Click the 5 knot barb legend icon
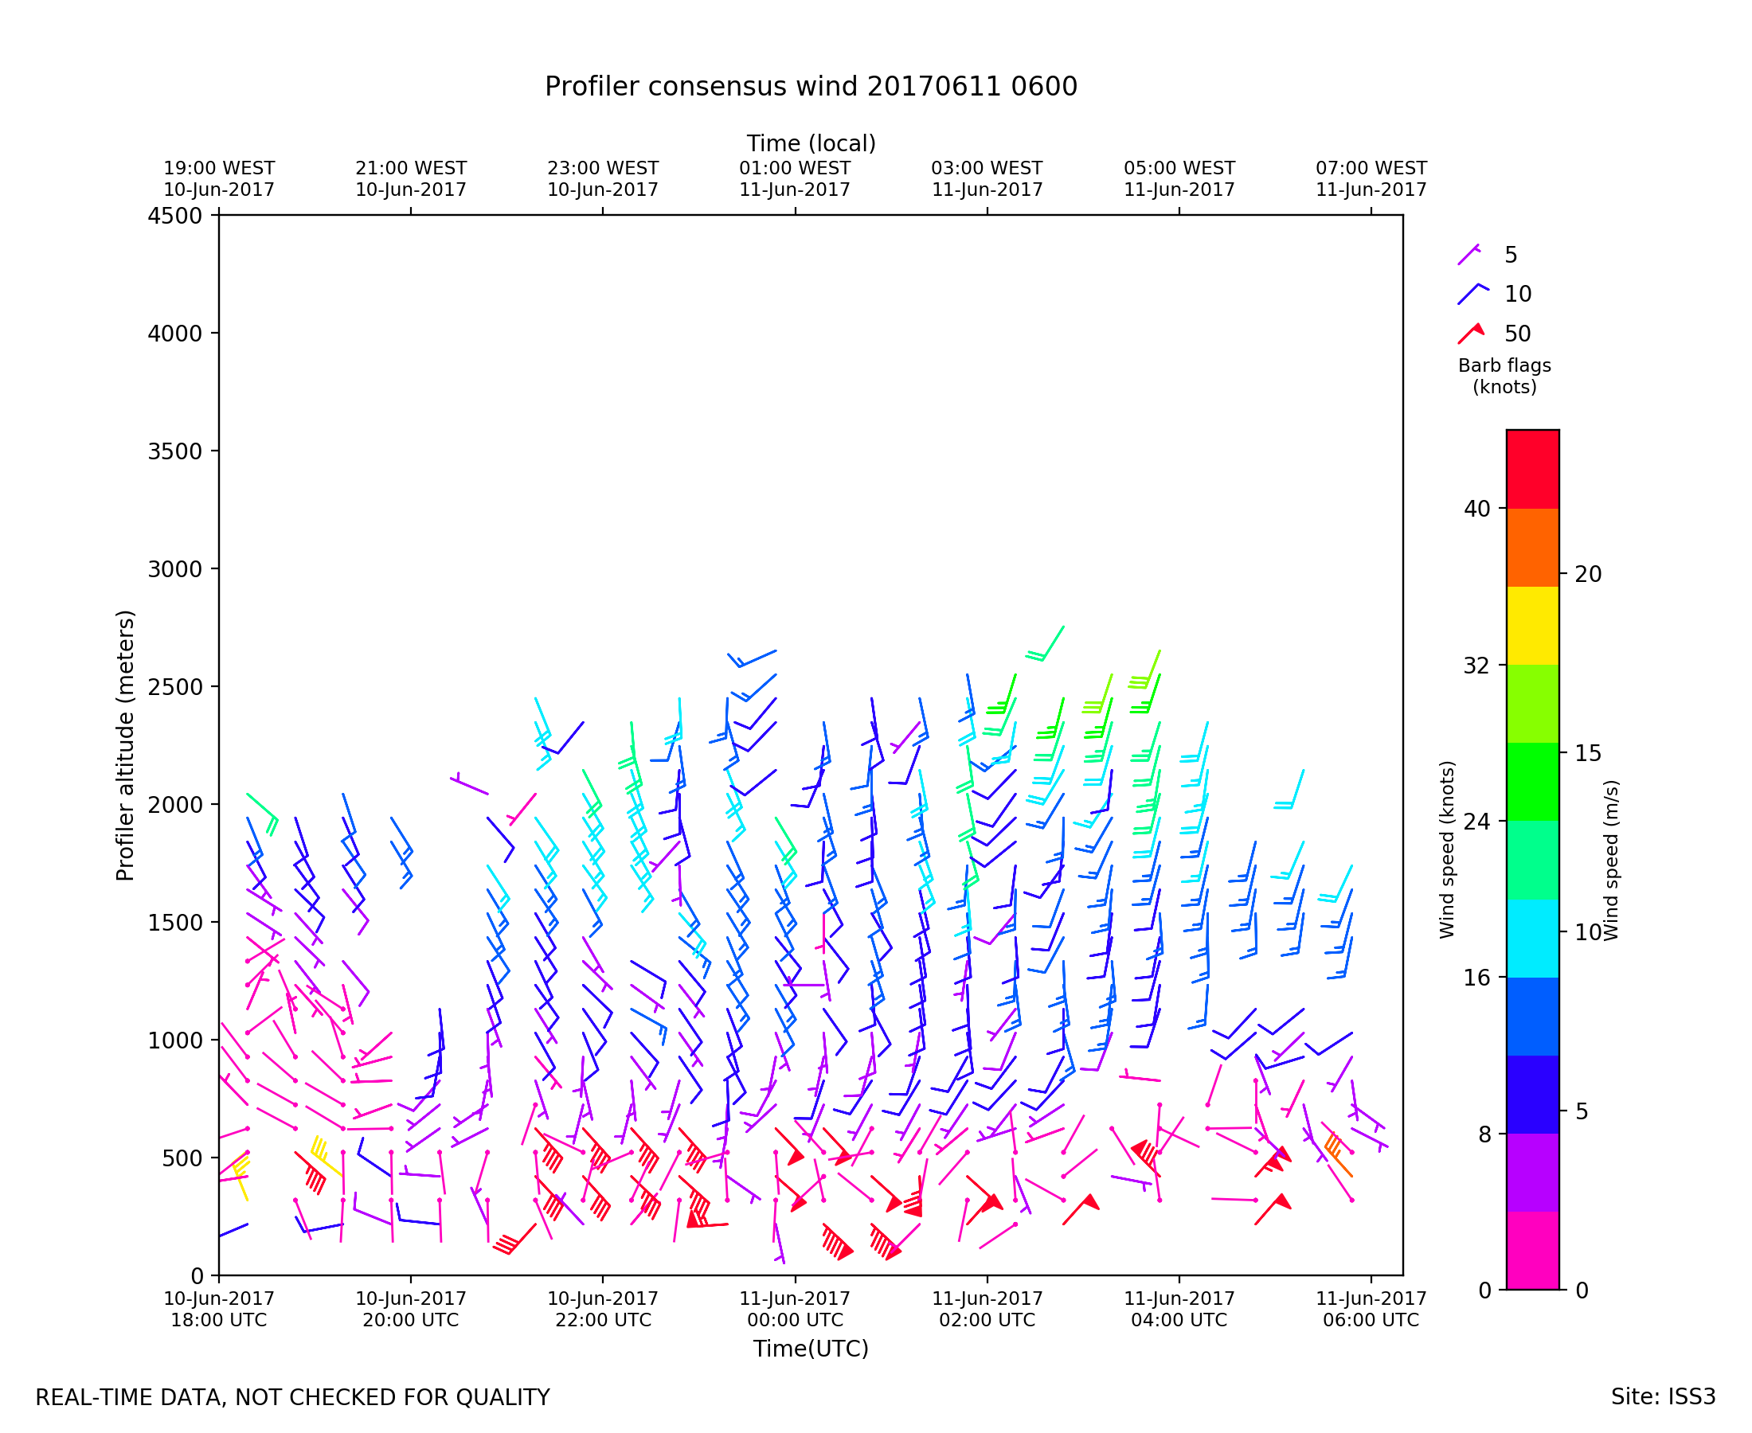 pos(1469,254)
